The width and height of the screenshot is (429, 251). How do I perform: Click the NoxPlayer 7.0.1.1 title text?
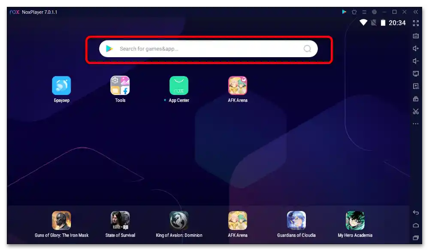click(x=39, y=12)
